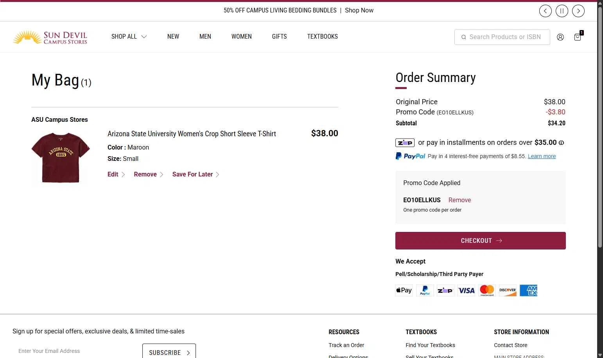
Task: Open the shopping bag icon
Action: (x=578, y=37)
